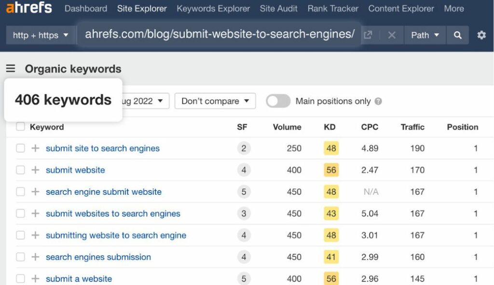The image size is (494, 285).
Task: Go to the Dashboard tab
Action: click(86, 9)
